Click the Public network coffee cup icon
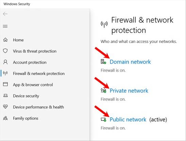This screenshot has width=186, height=141. point(103,119)
